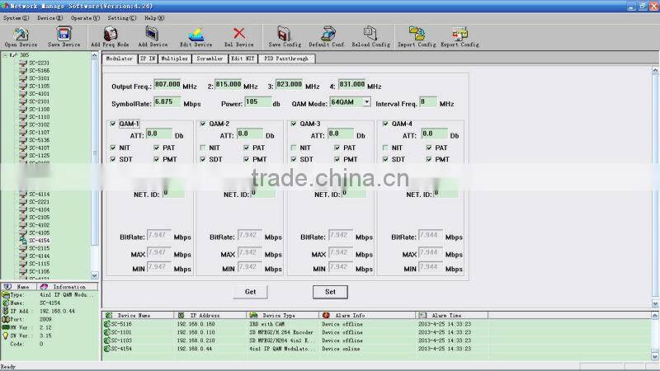This screenshot has width=660, height=371.
Task: Toggle PMT checkbox under QAM-1
Action: coord(157,159)
